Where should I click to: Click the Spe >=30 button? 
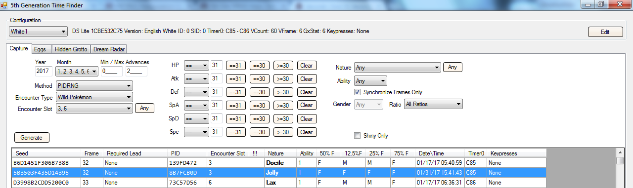pyautogui.click(x=283, y=132)
